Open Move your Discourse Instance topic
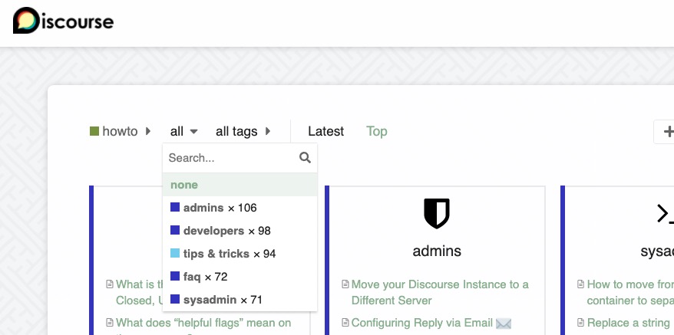Image resolution: width=674 pixels, height=335 pixels. tap(440, 292)
